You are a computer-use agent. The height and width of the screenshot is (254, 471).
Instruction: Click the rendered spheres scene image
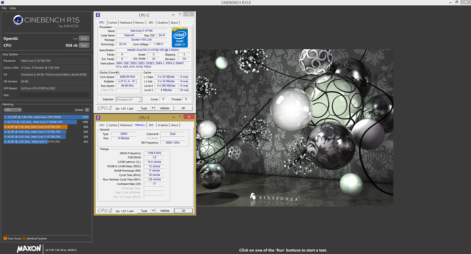pos(294,128)
